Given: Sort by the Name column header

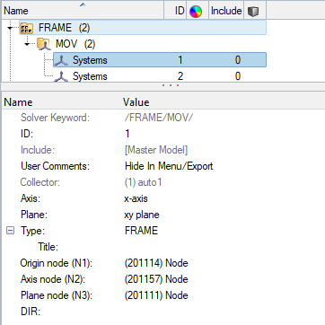Looking at the screenshot, I should click(x=83, y=11).
